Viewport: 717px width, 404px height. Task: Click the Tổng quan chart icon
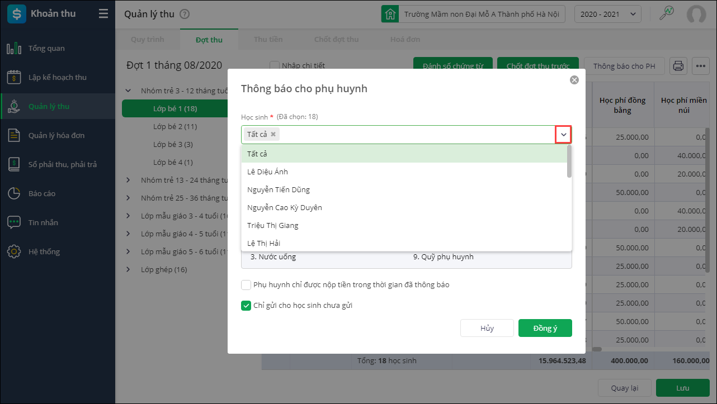14,49
